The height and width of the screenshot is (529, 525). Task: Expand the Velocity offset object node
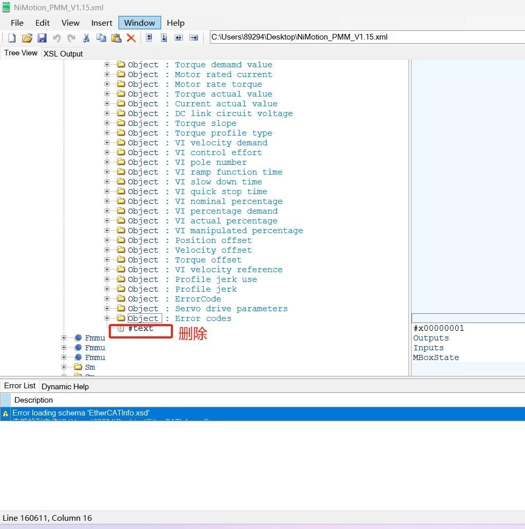107,250
